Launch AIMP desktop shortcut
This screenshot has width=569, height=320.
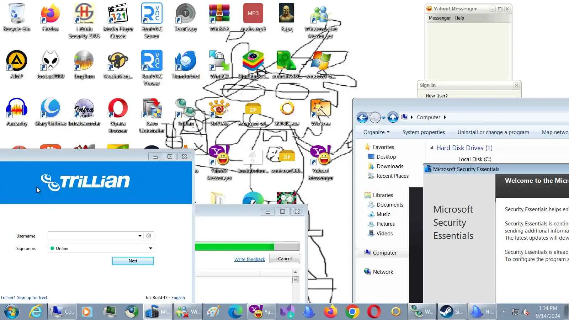coord(16,64)
